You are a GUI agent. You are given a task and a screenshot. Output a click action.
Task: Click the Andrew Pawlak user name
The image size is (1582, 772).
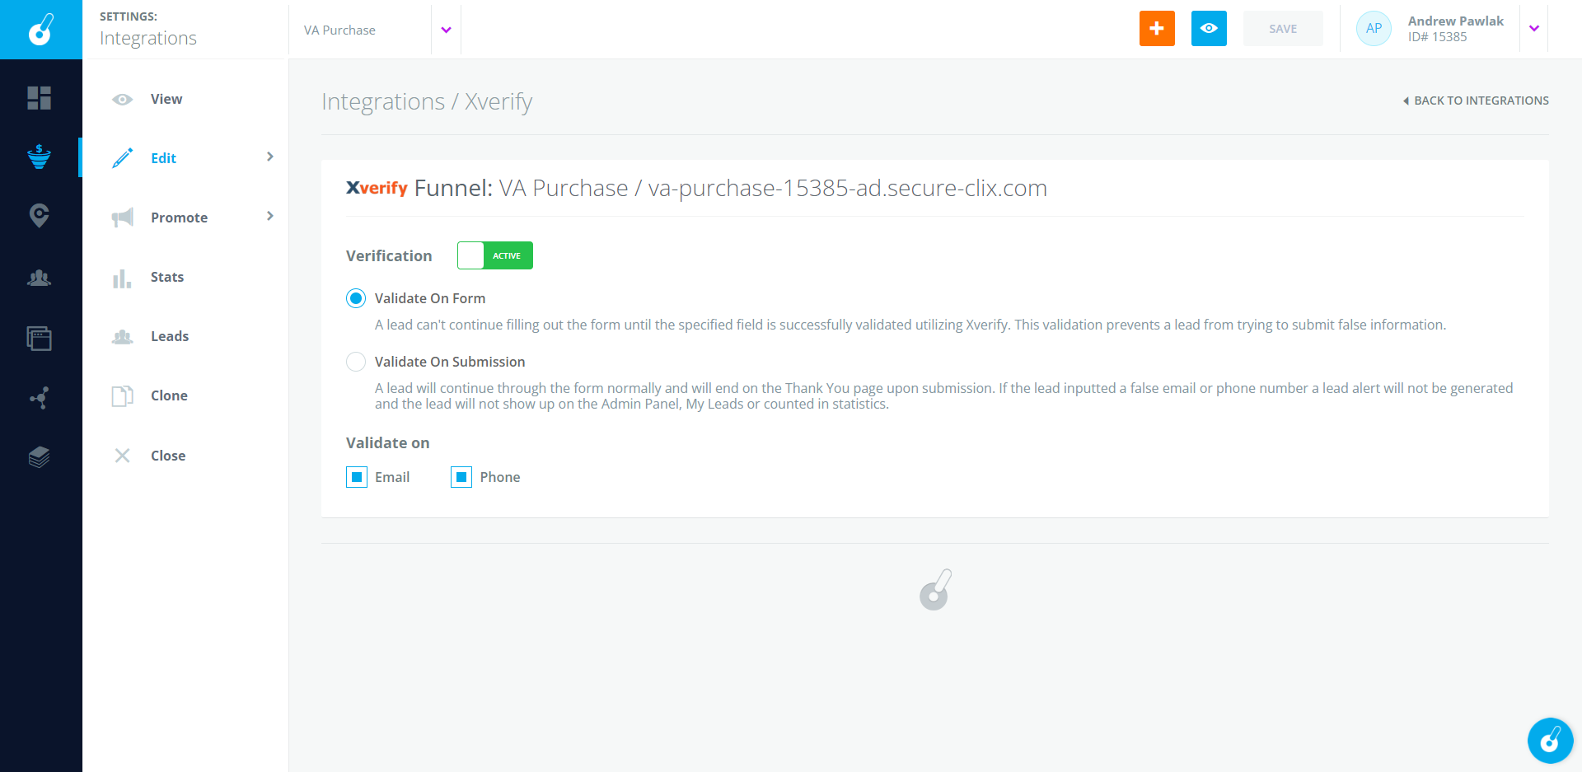[x=1455, y=21]
